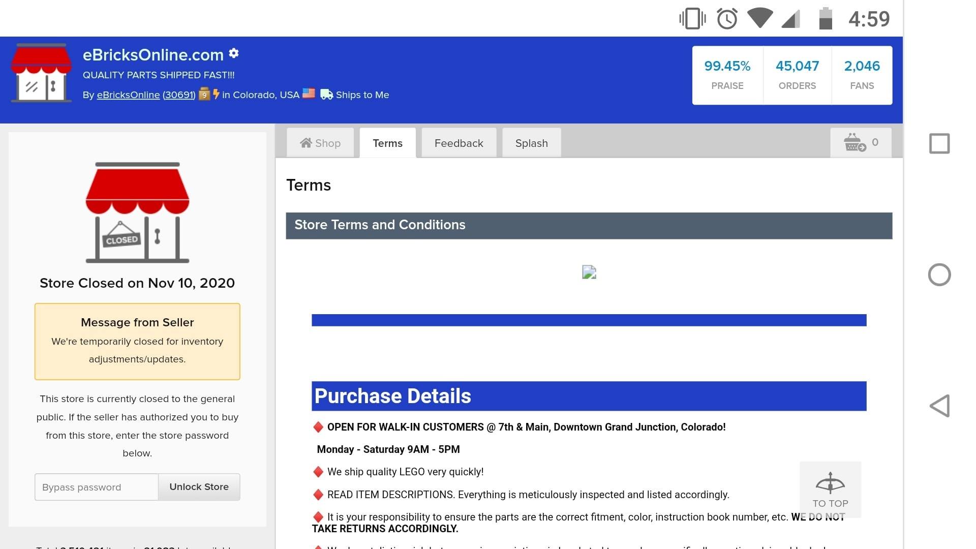Click the gold badge icon after seller rating

click(x=204, y=94)
